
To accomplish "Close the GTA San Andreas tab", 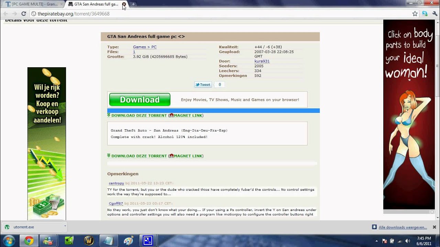I will point(124,4).
